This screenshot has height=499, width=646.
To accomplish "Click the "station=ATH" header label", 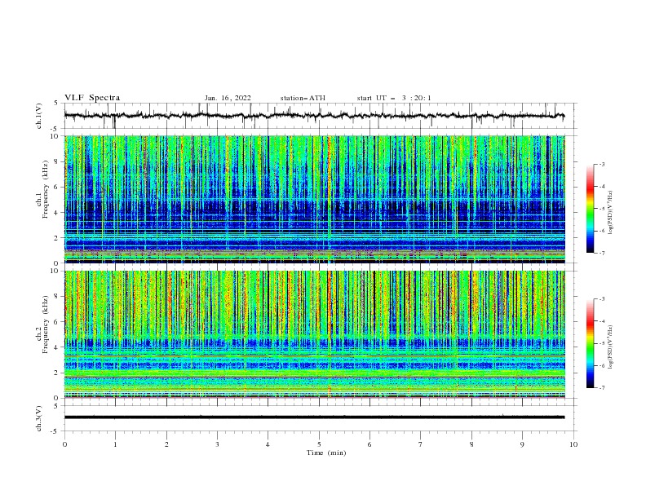I will pyautogui.click(x=303, y=98).
